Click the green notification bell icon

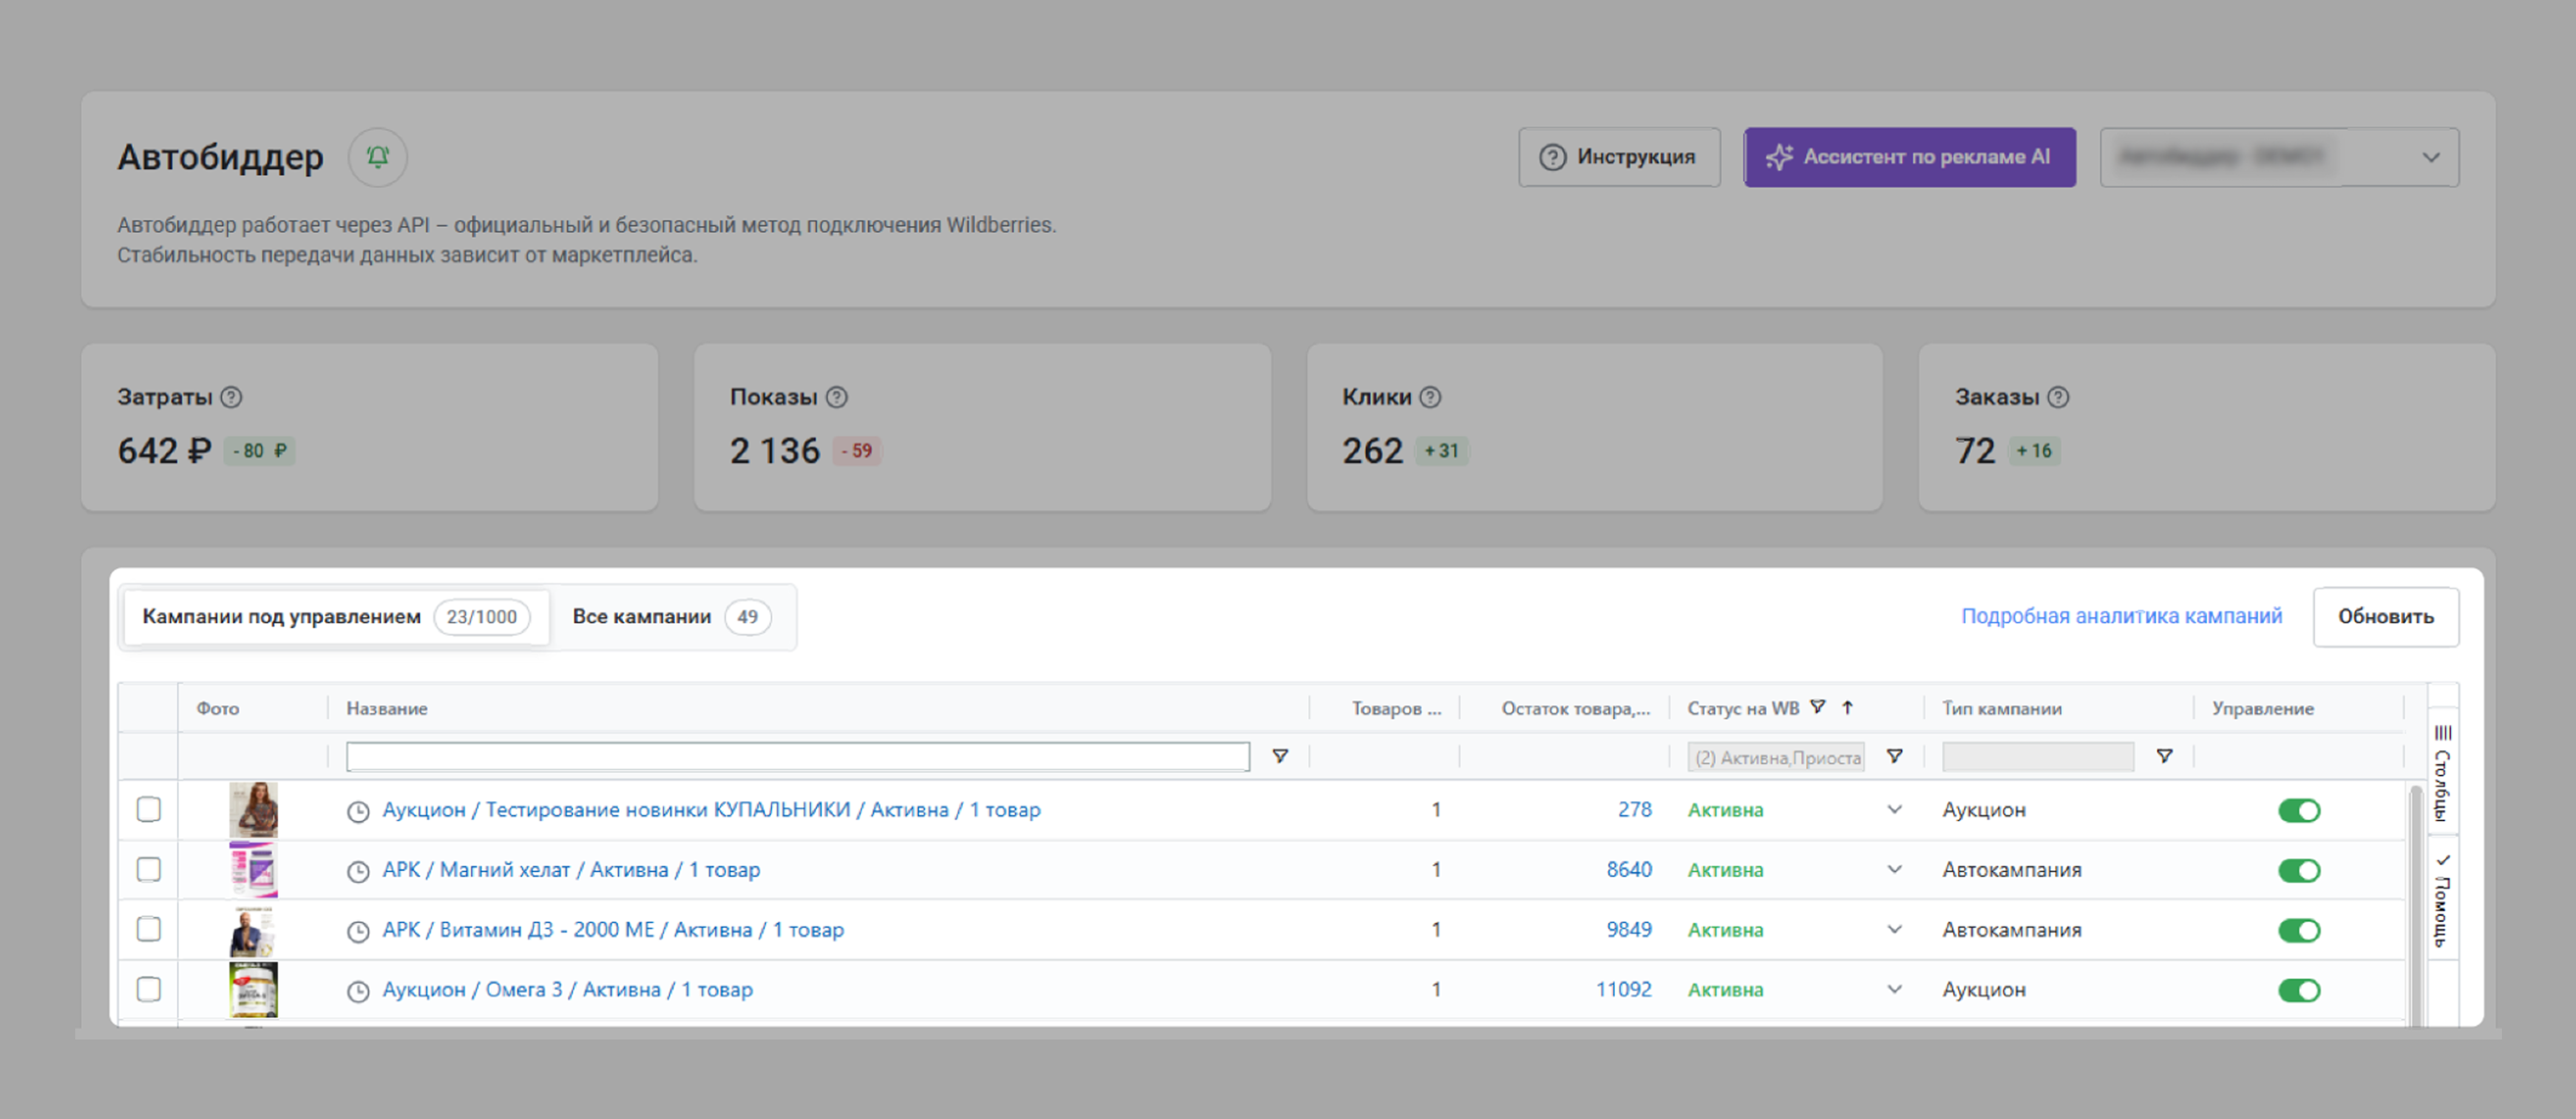[x=377, y=157]
